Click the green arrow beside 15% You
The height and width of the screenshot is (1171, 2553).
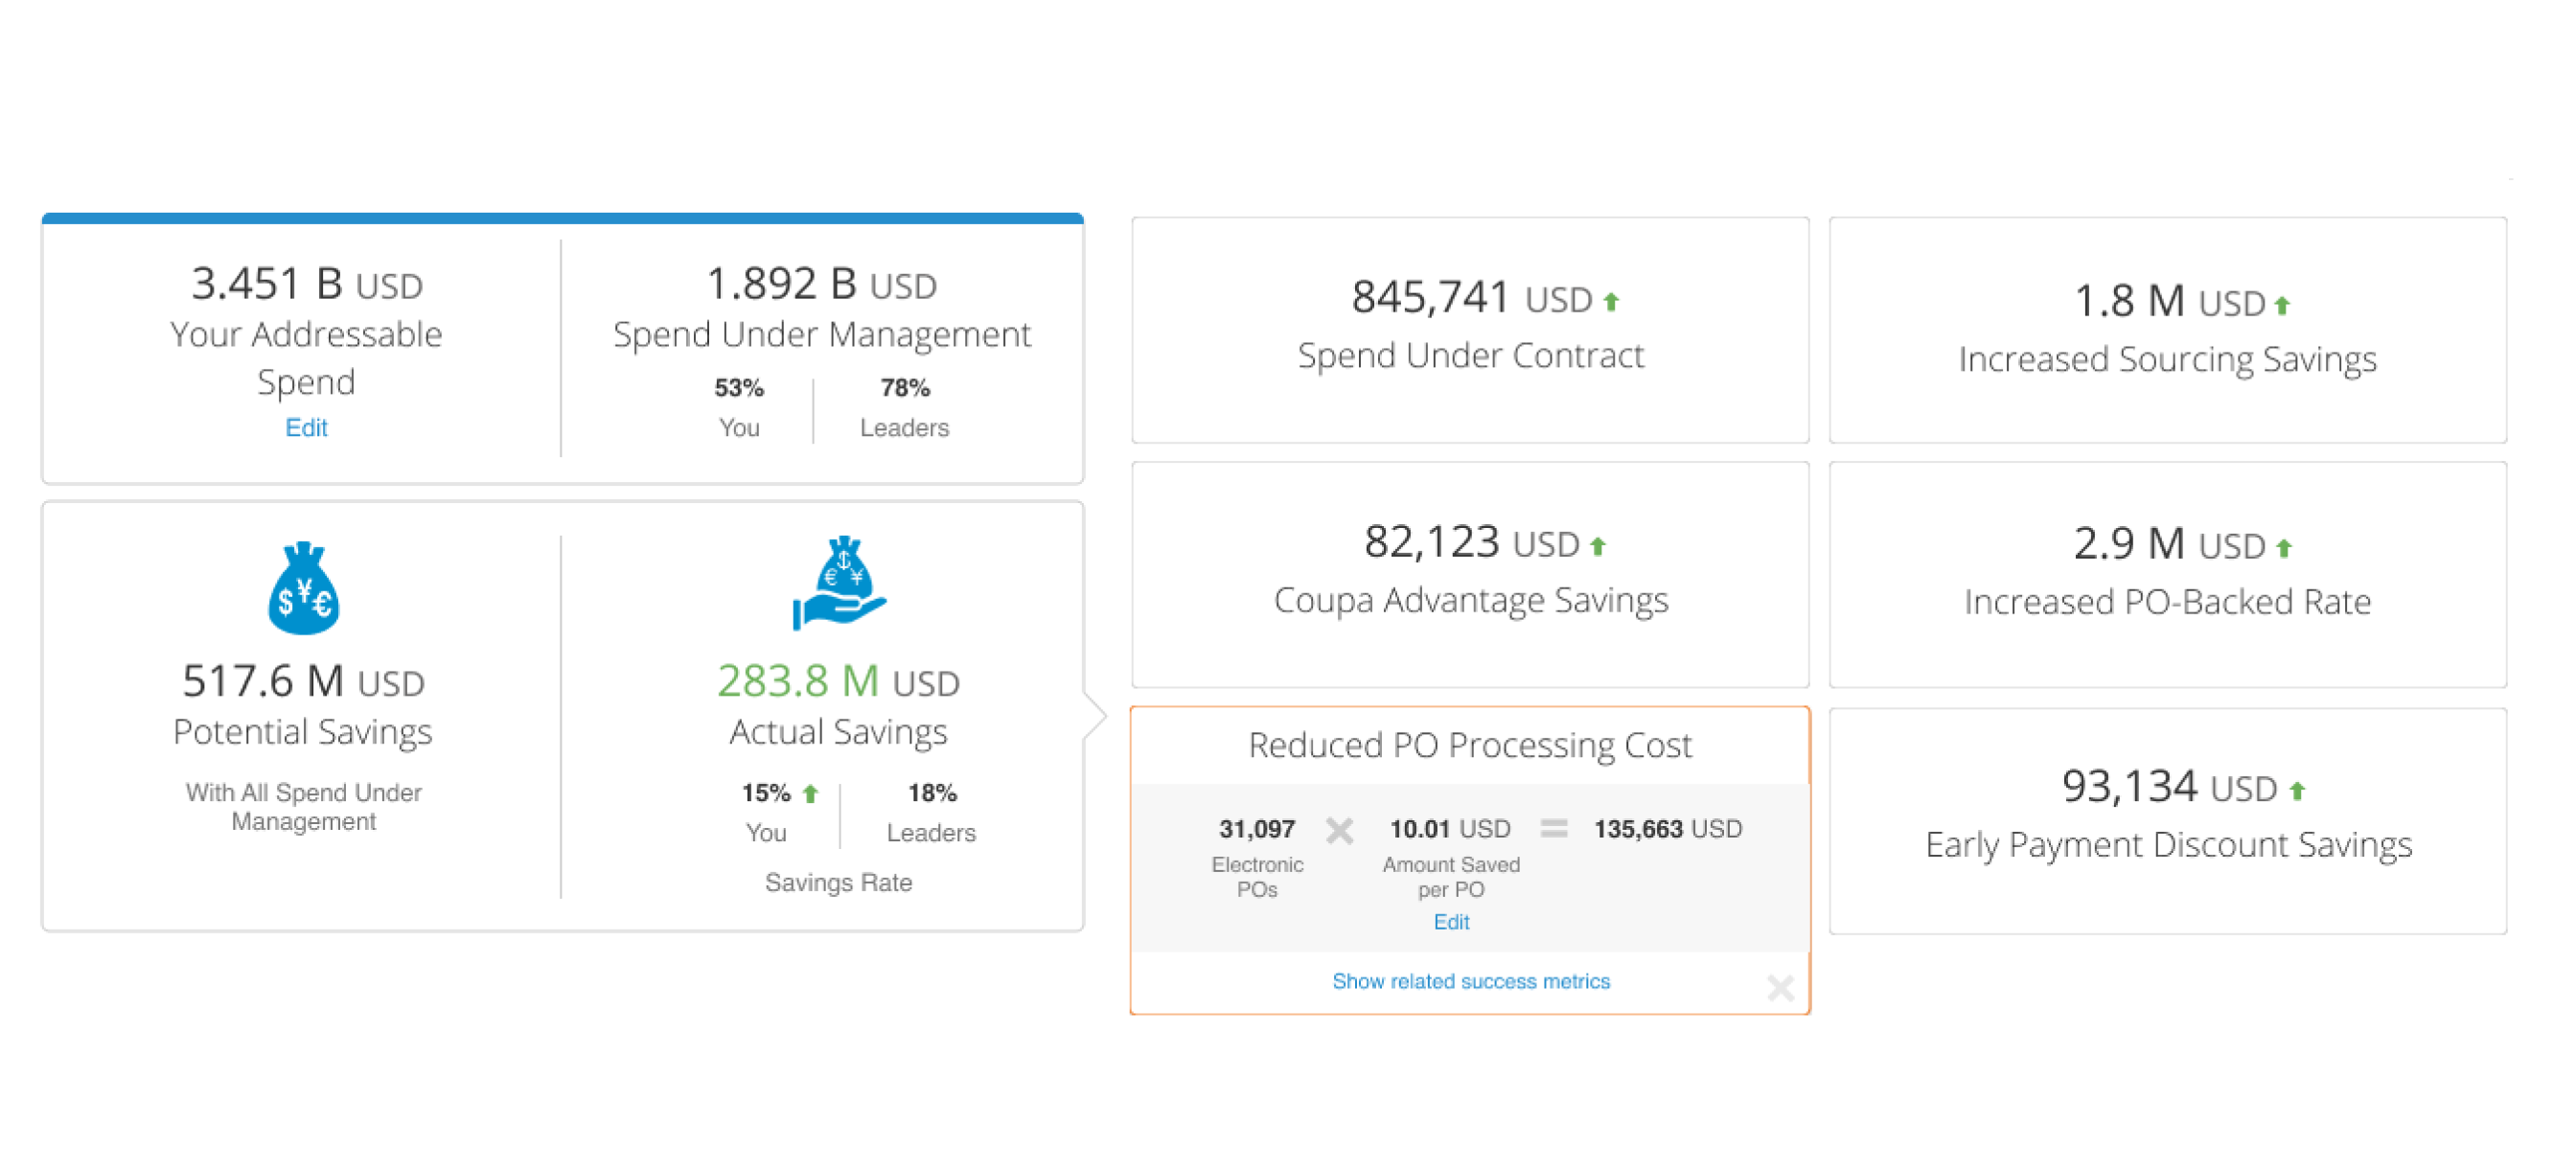pos(811,793)
